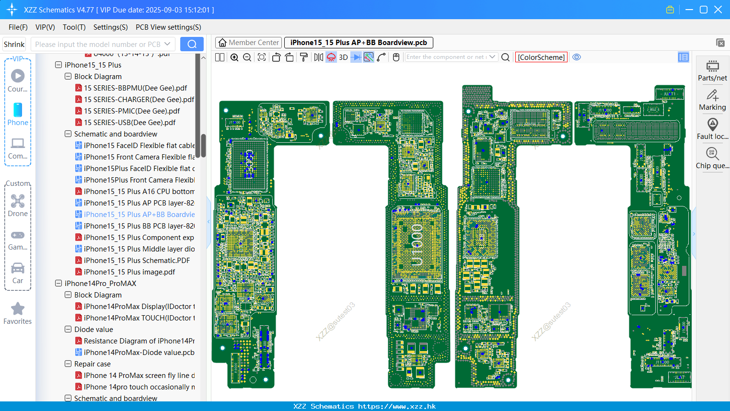Collapse the Repair case node
Viewport: 730px width, 411px height.
pyautogui.click(x=68, y=364)
